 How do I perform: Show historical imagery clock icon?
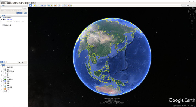coord(49,5)
